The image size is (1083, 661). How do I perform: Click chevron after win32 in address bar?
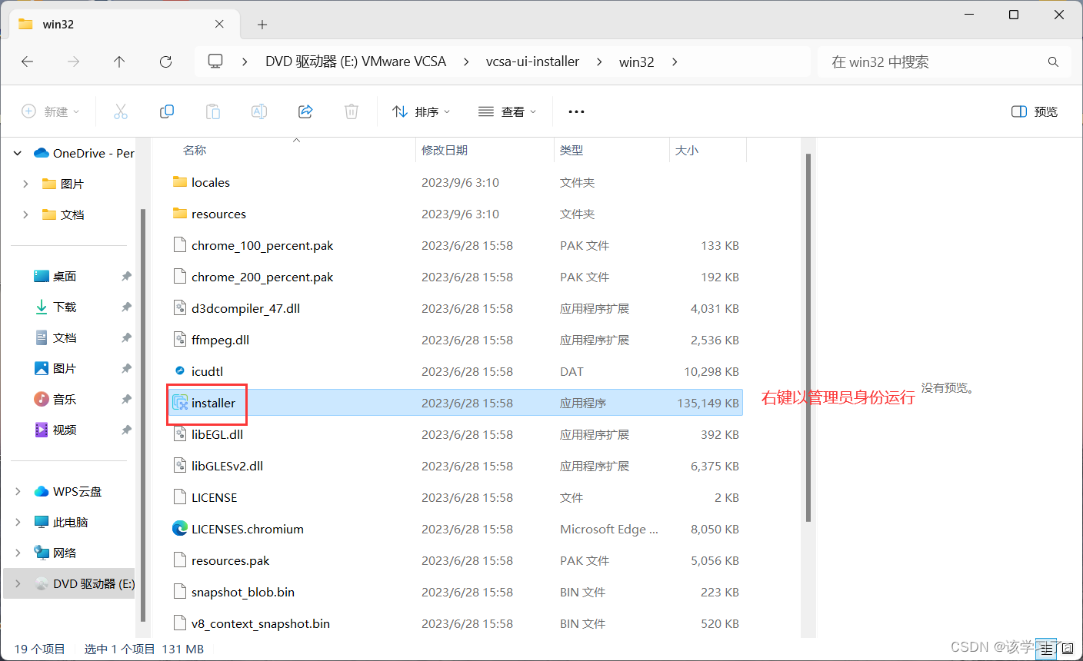pyautogui.click(x=675, y=61)
